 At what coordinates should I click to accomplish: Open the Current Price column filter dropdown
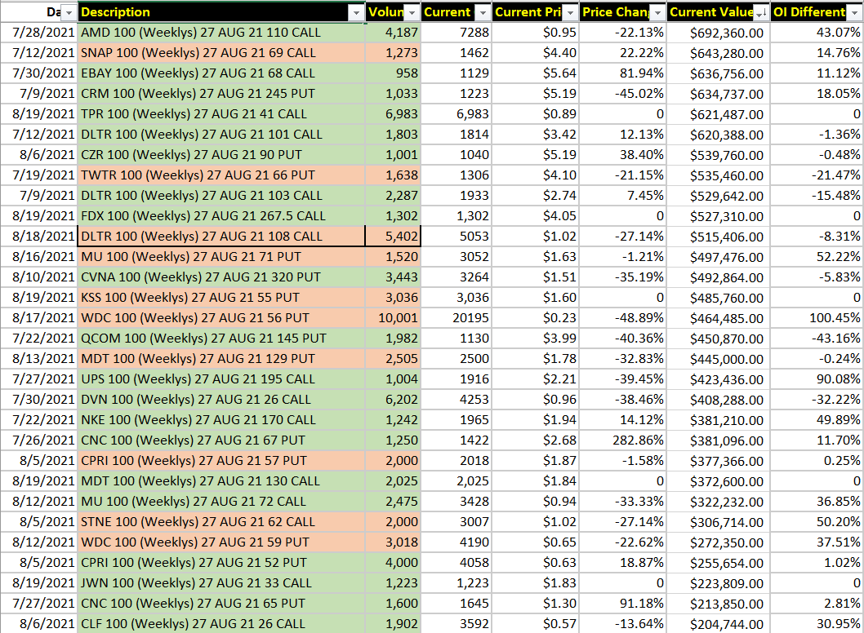pyautogui.click(x=570, y=13)
